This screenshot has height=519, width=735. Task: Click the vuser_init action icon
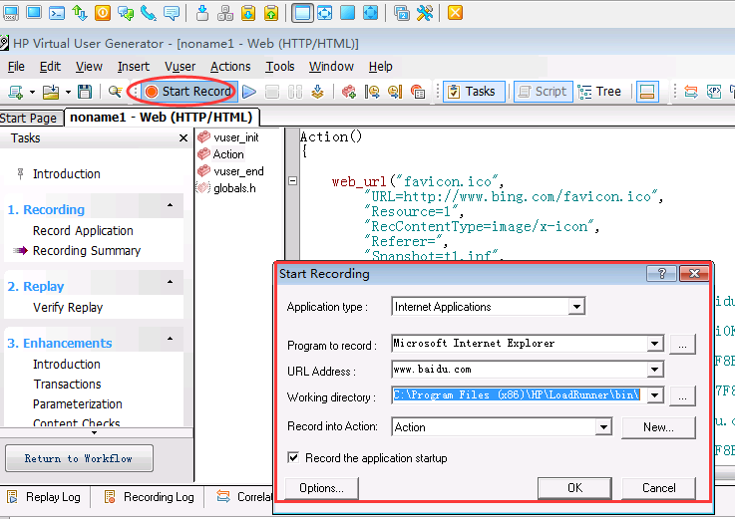pos(203,137)
